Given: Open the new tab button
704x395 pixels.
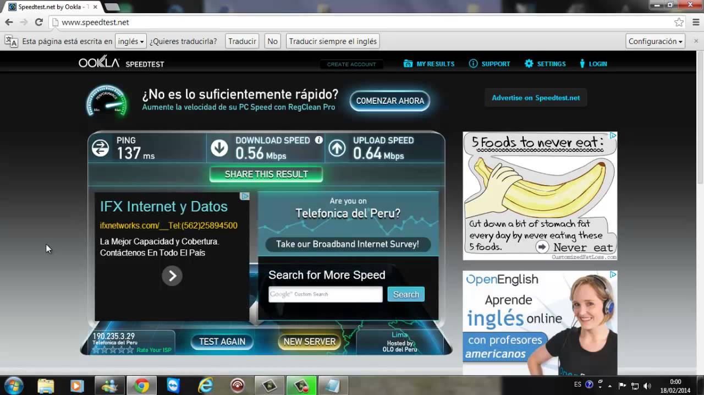Looking at the screenshot, I should [x=112, y=7].
